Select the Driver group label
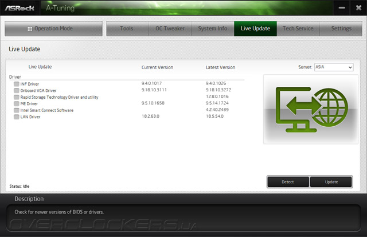Viewport: 367px width, 237px height. pos(15,77)
